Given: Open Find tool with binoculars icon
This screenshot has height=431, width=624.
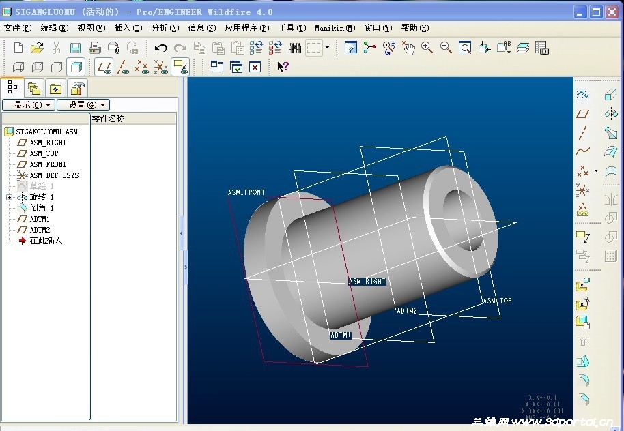Looking at the screenshot, I should pyautogui.click(x=294, y=48).
